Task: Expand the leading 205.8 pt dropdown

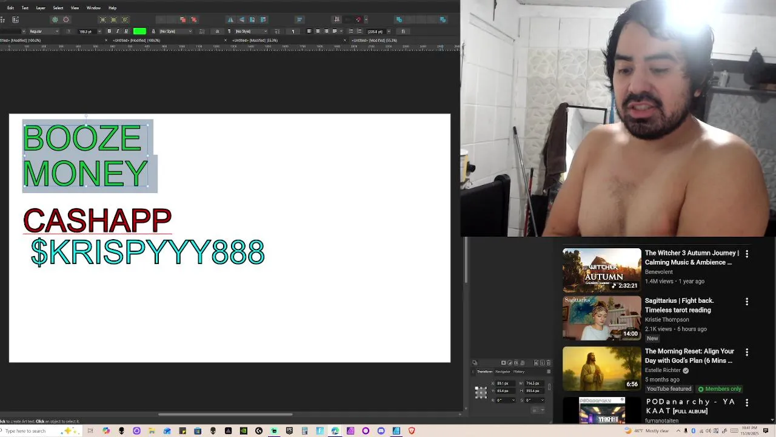Action: (x=387, y=31)
